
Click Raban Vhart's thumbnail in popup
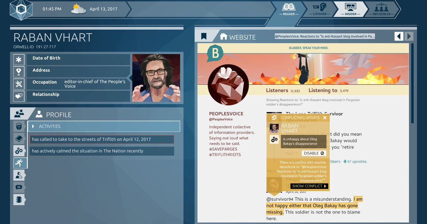(274, 128)
